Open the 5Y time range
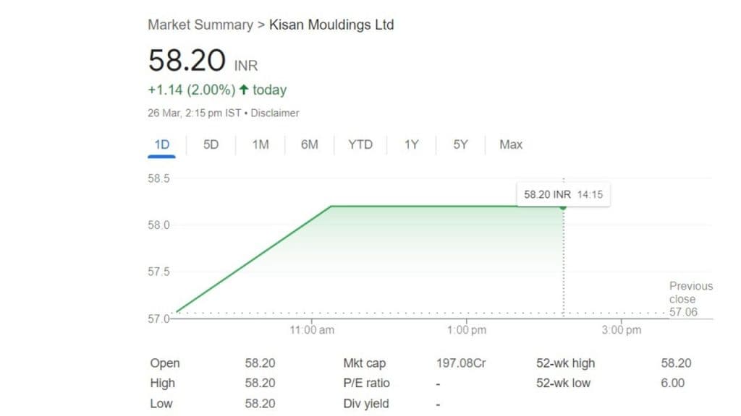 point(461,144)
